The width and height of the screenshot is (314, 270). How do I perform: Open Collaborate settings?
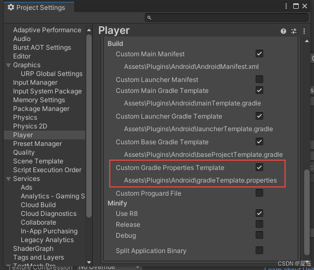pos(38,222)
